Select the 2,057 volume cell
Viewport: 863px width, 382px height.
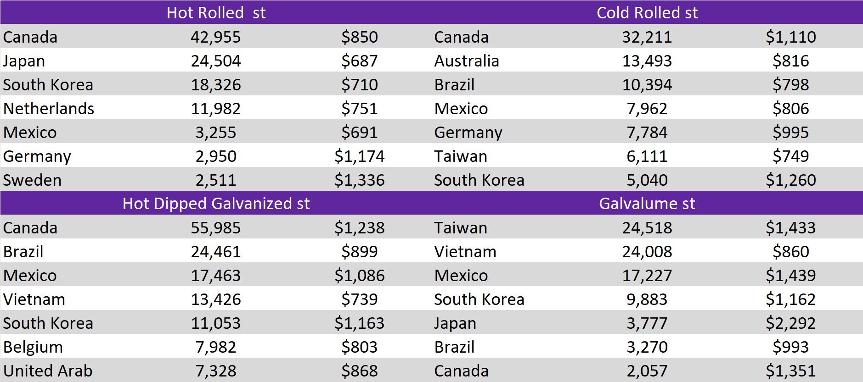pos(647,371)
